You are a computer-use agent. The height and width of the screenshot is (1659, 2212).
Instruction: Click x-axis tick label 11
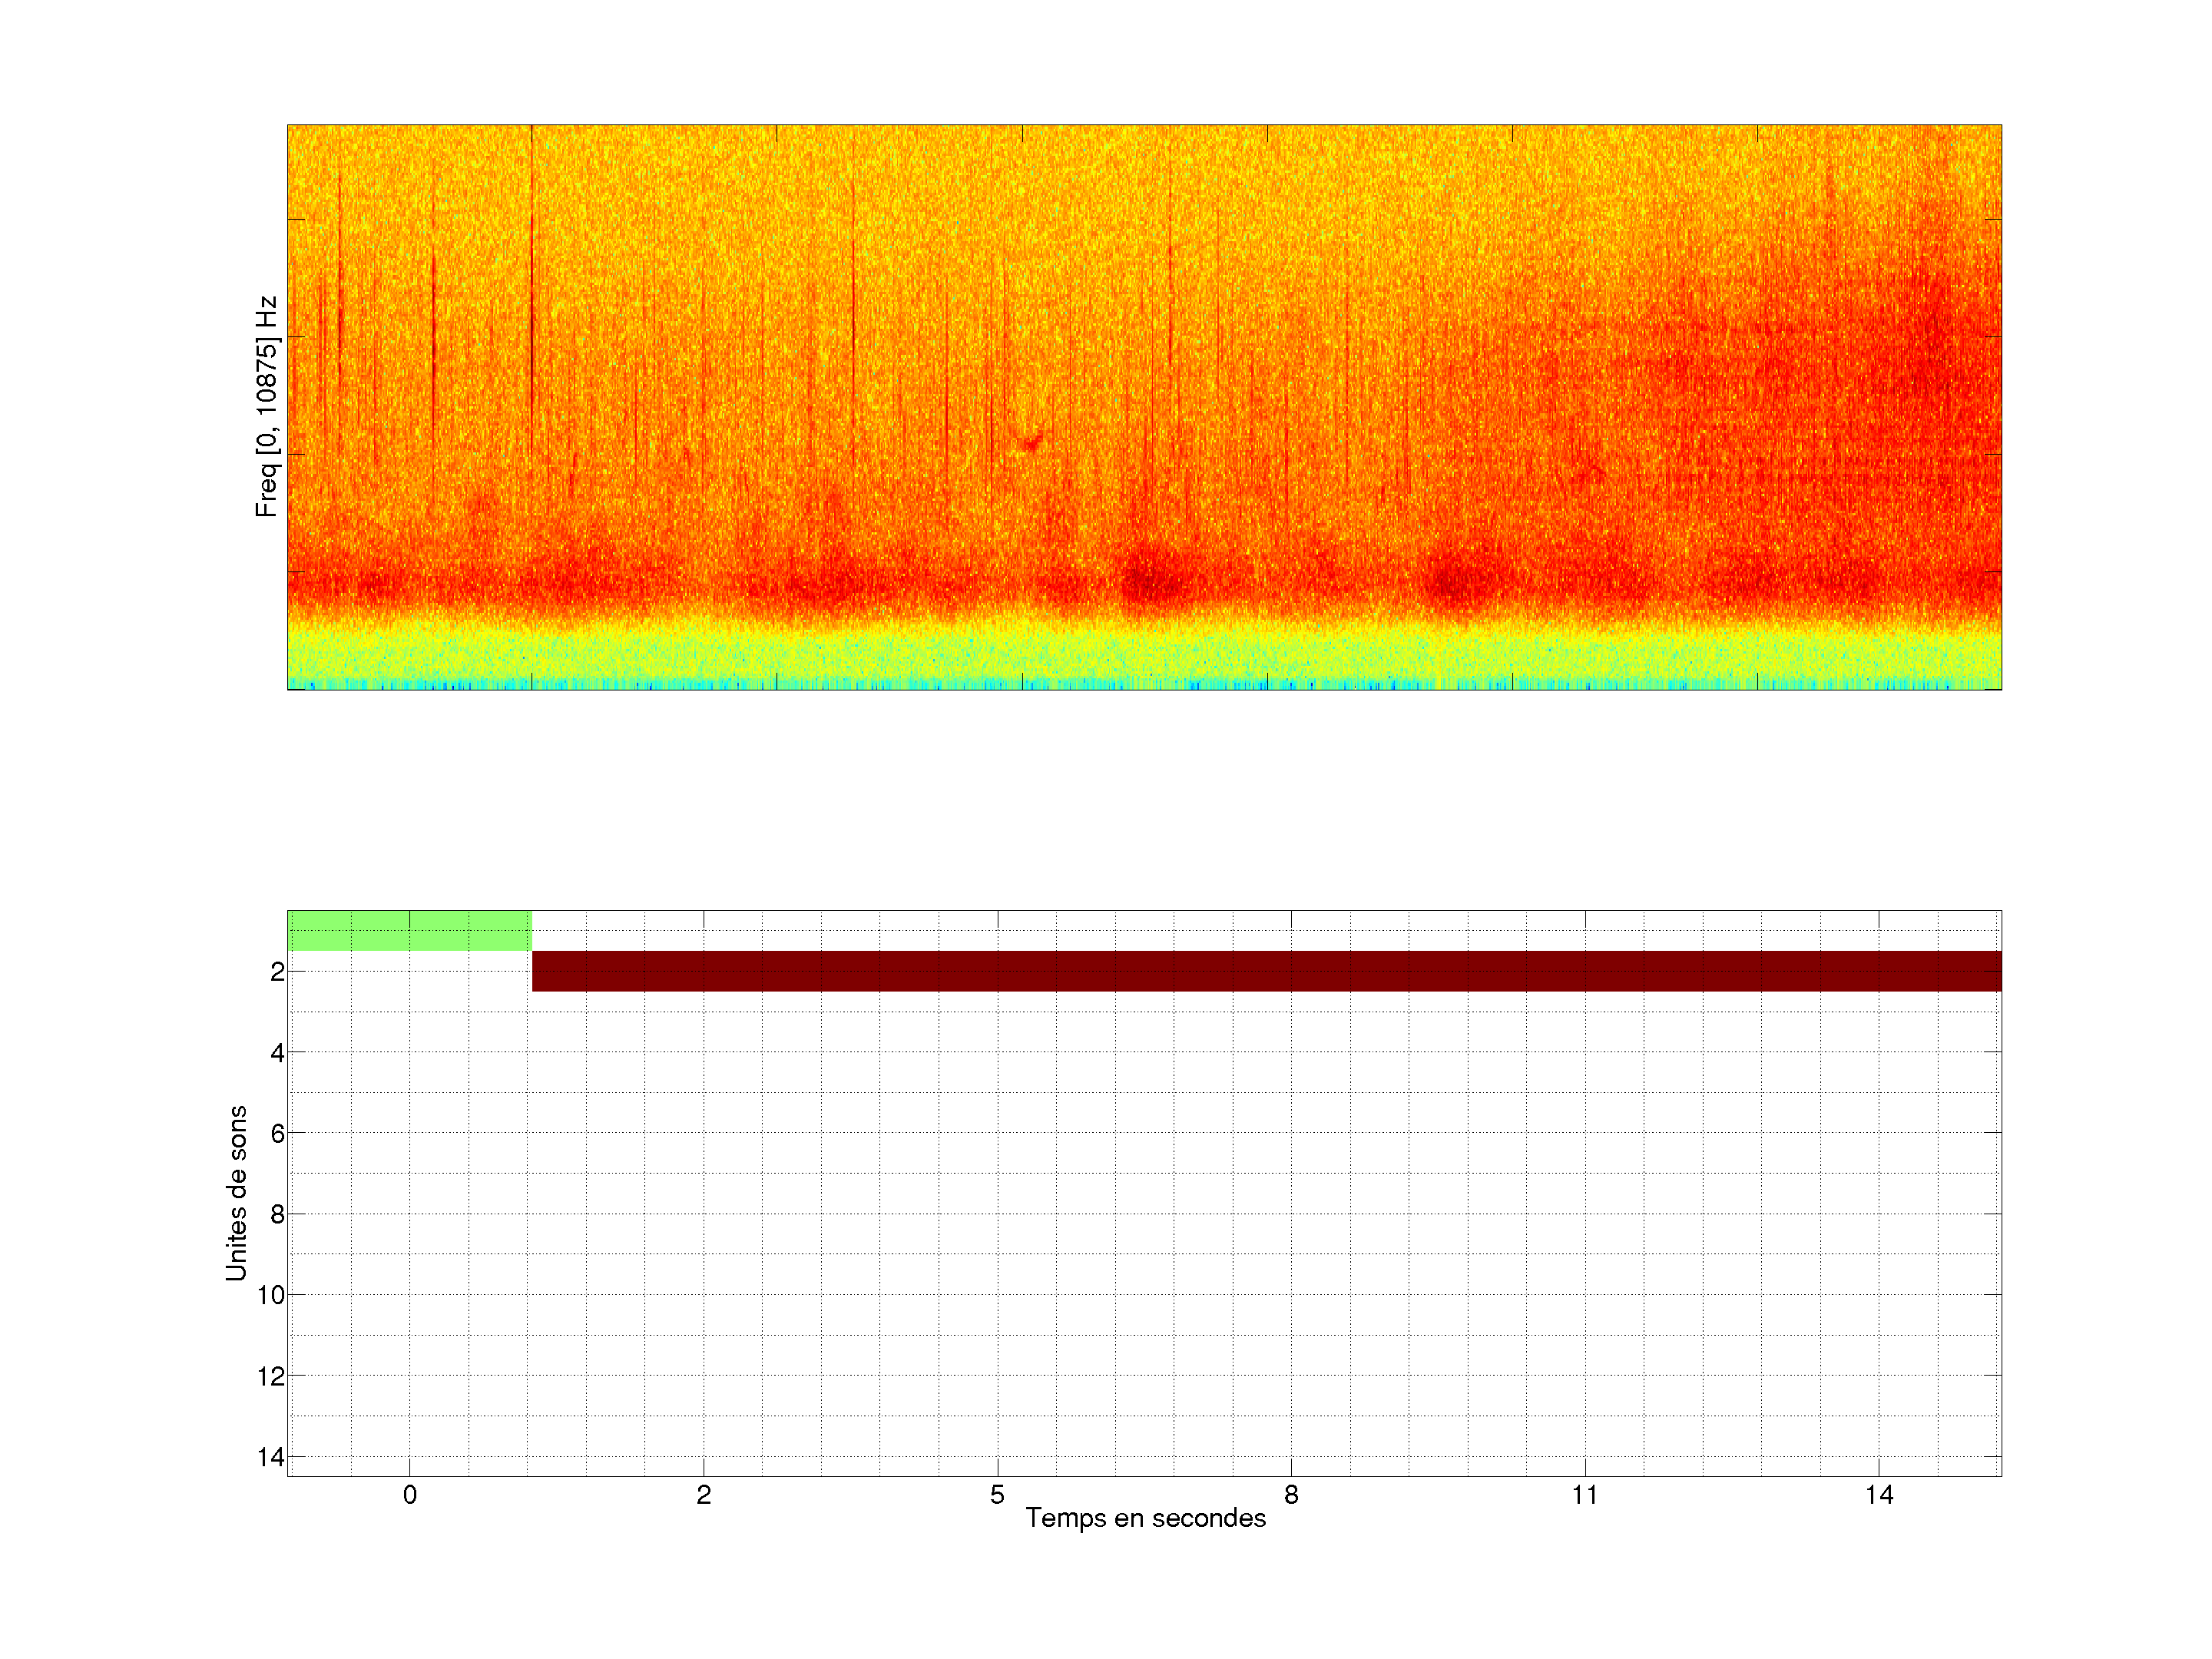pyautogui.click(x=1585, y=1495)
